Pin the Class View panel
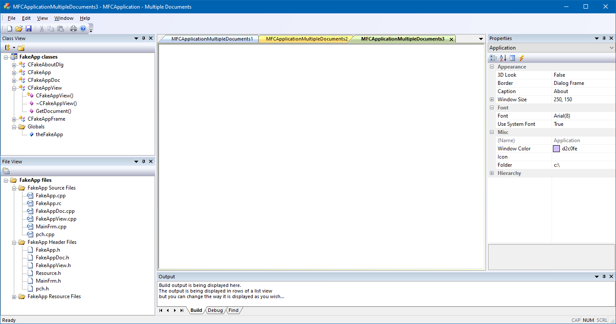 click(x=143, y=38)
